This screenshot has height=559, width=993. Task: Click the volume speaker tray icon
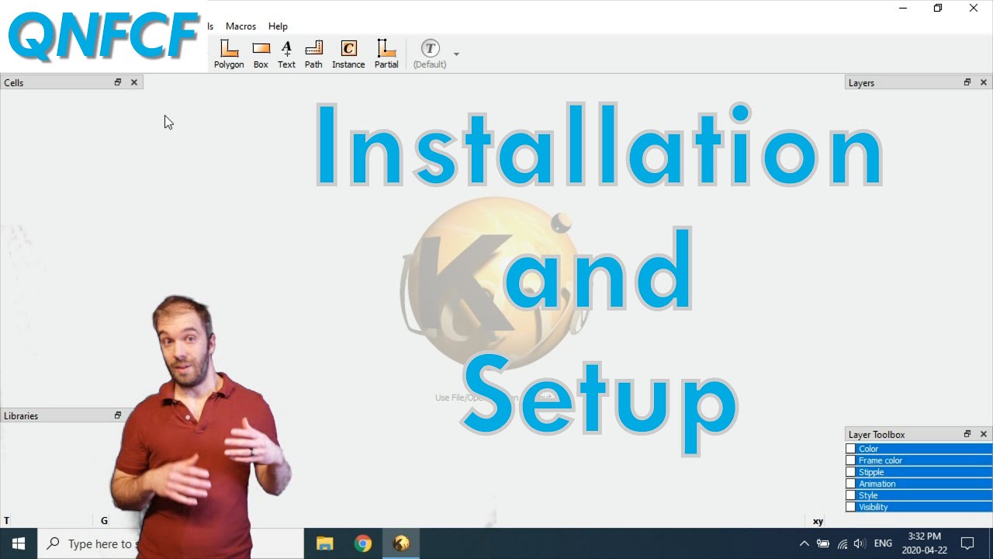[x=860, y=543]
